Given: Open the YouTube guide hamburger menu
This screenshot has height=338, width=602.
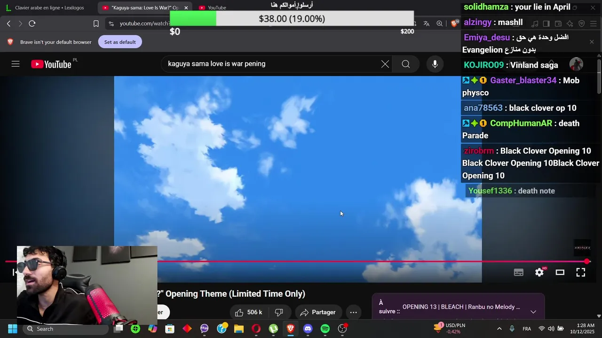Looking at the screenshot, I should click(x=16, y=64).
